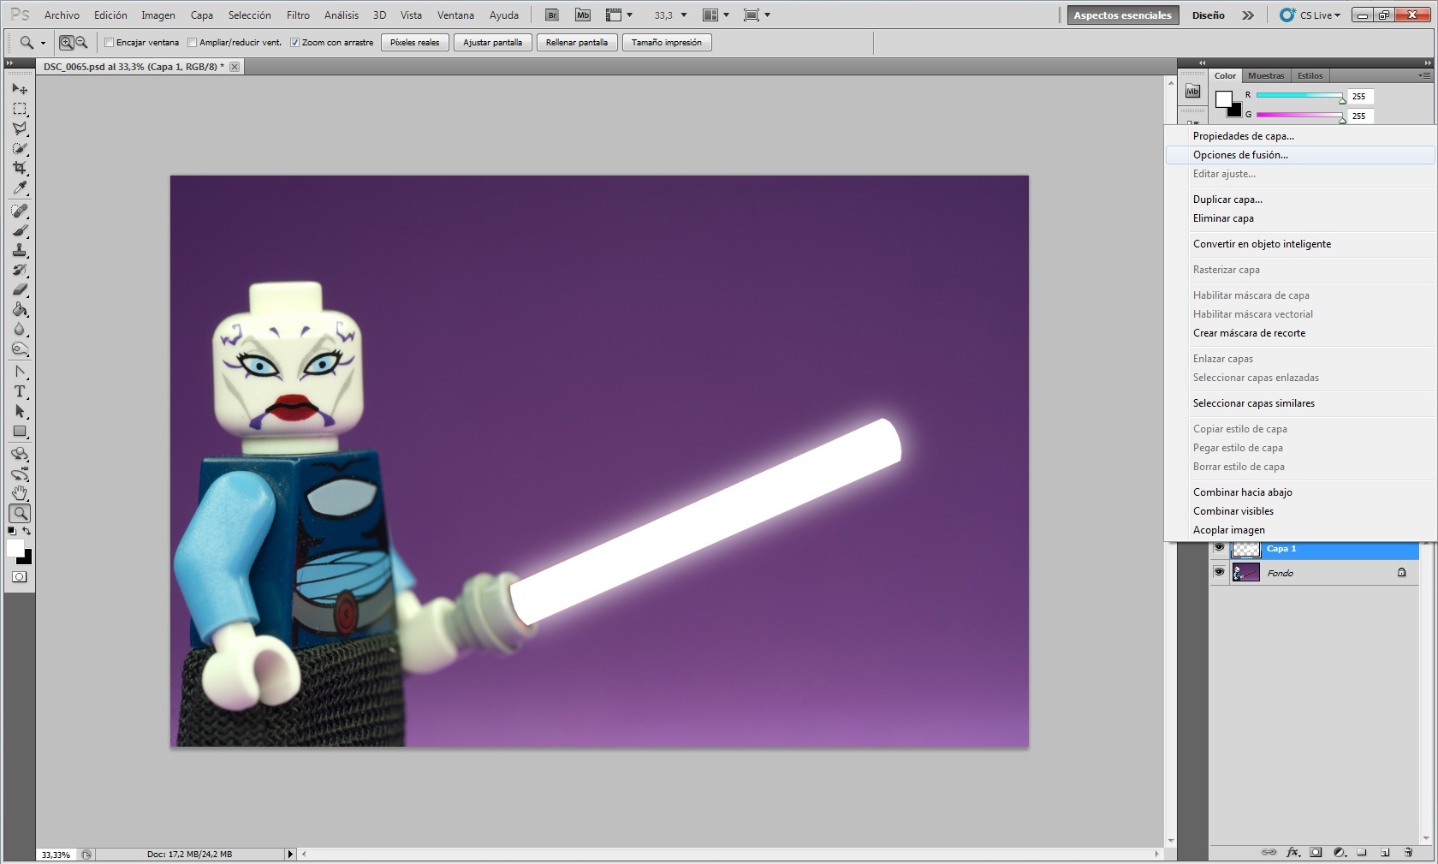Choose Opciones de fusión from context menu
The height and width of the screenshot is (864, 1438).
(x=1240, y=155)
